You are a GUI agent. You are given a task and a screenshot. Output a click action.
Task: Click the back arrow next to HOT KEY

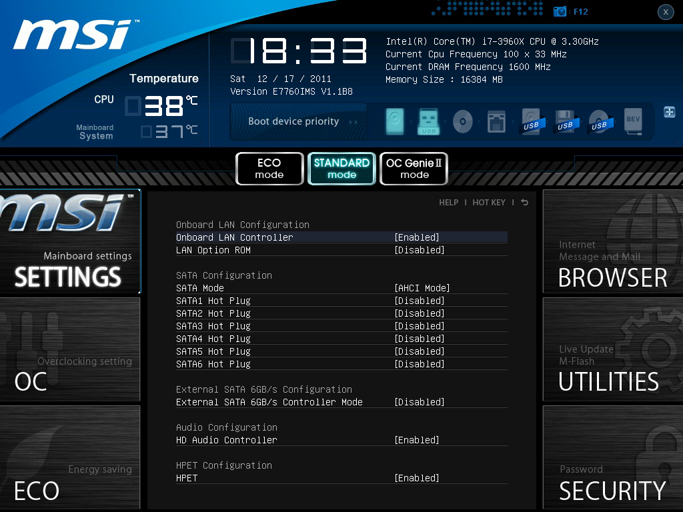(x=525, y=203)
